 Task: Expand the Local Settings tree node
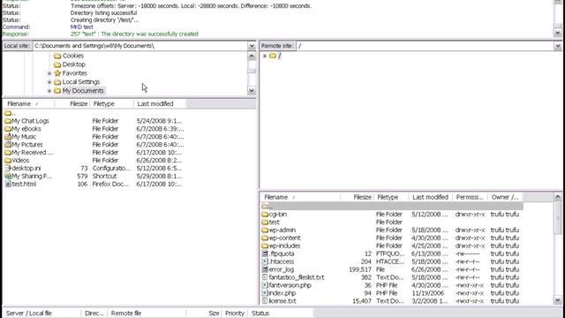pyautogui.click(x=49, y=82)
